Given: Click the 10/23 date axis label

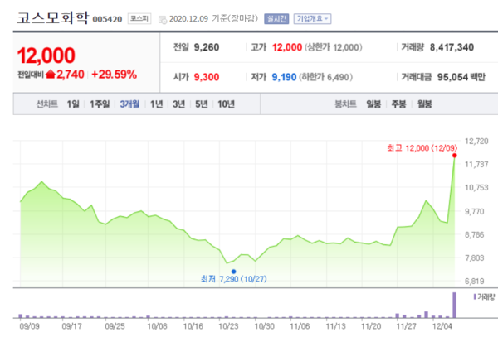Looking at the screenshot, I should 229,326.
